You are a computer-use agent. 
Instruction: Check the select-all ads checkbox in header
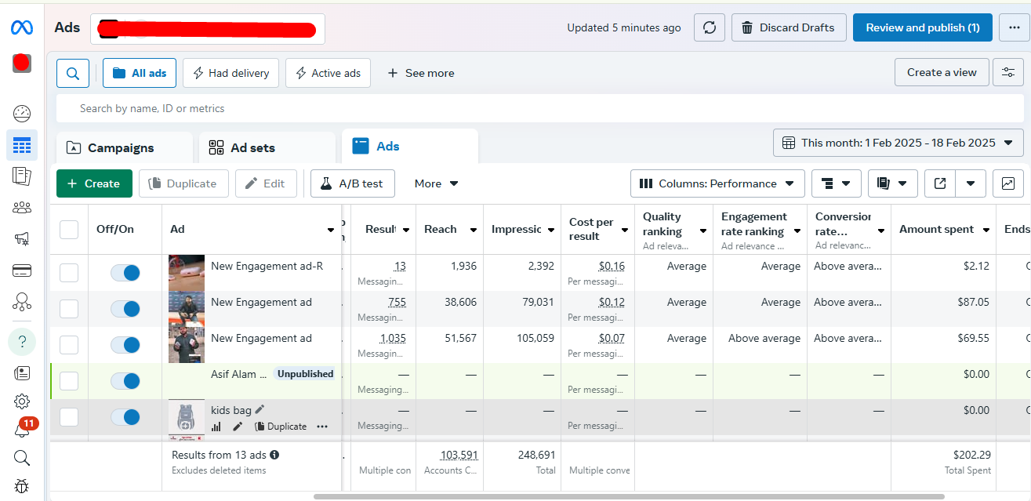(x=69, y=230)
